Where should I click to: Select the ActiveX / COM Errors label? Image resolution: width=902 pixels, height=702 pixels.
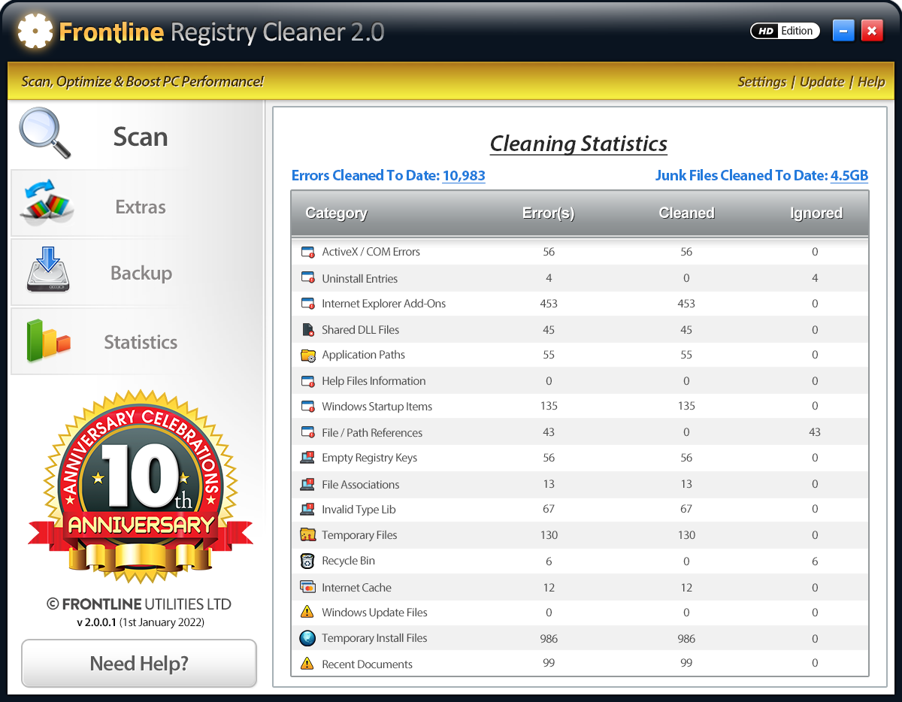pos(371,252)
